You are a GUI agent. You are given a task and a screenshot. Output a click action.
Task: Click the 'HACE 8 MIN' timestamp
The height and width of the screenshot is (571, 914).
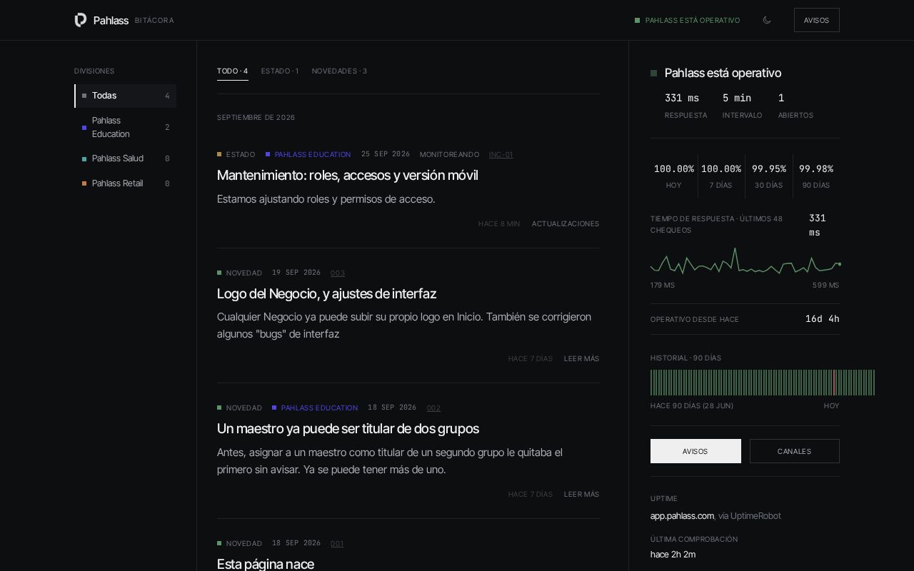coord(499,223)
